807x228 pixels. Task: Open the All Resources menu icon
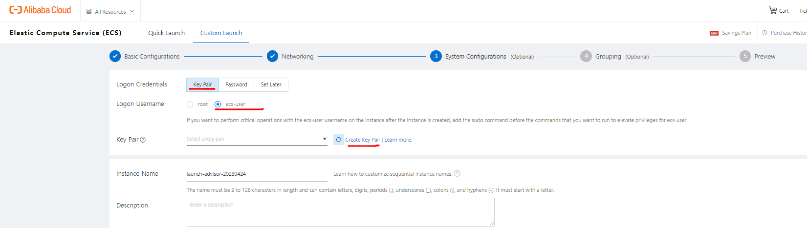pyautogui.click(x=89, y=11)
